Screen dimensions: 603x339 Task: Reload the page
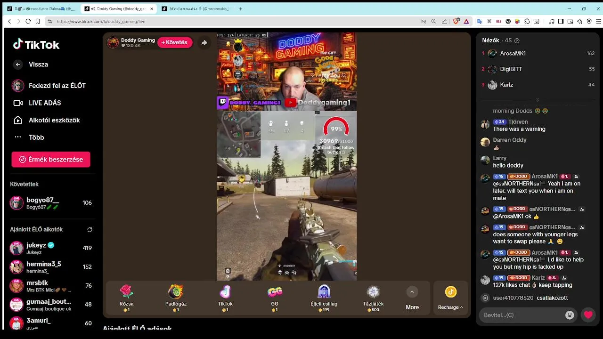tap(28, 21)
